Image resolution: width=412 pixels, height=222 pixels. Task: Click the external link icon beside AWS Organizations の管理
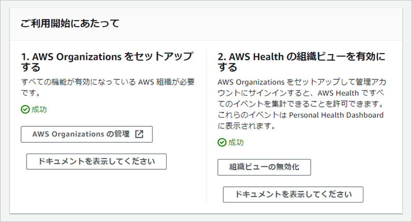[x=139, y=135]
